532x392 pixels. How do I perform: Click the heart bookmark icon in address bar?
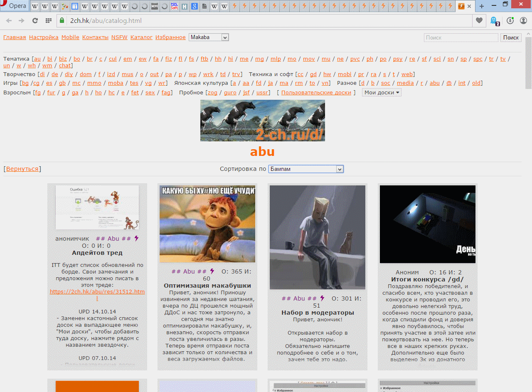479,21
